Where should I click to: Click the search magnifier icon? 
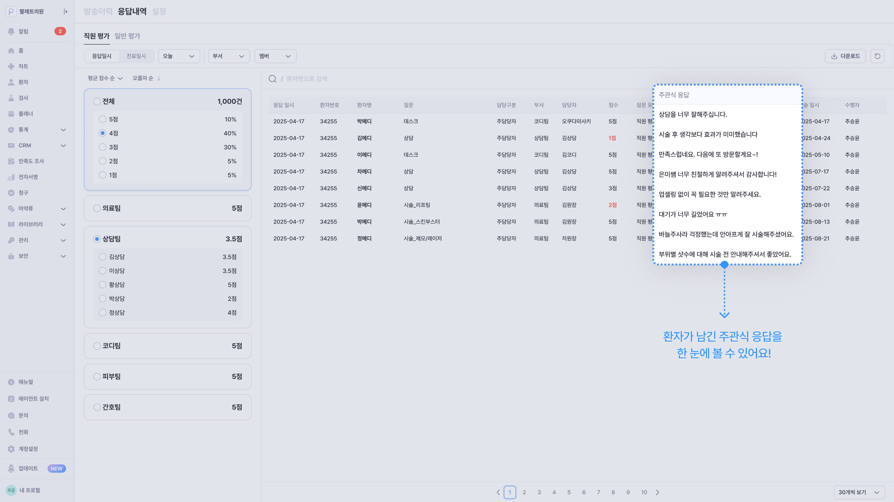point(272,79)
